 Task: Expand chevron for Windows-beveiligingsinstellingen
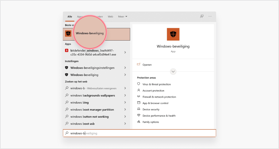[125, 68]
